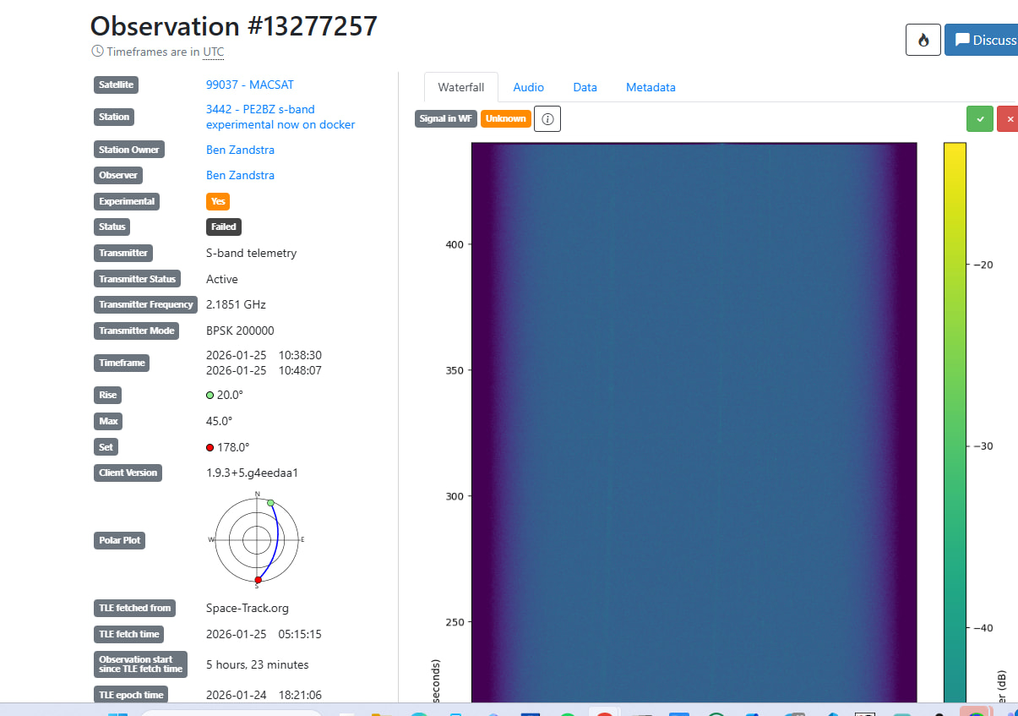Mark waterfall as bad with red X
The height and width of the screenshot is (716, 1018).
pos(1008,119)
